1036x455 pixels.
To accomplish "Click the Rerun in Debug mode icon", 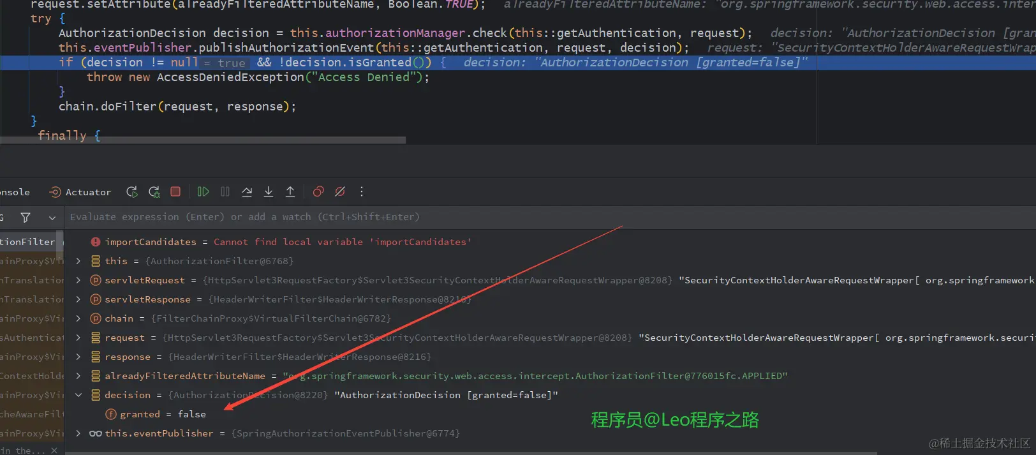I will tap(154, 191).
